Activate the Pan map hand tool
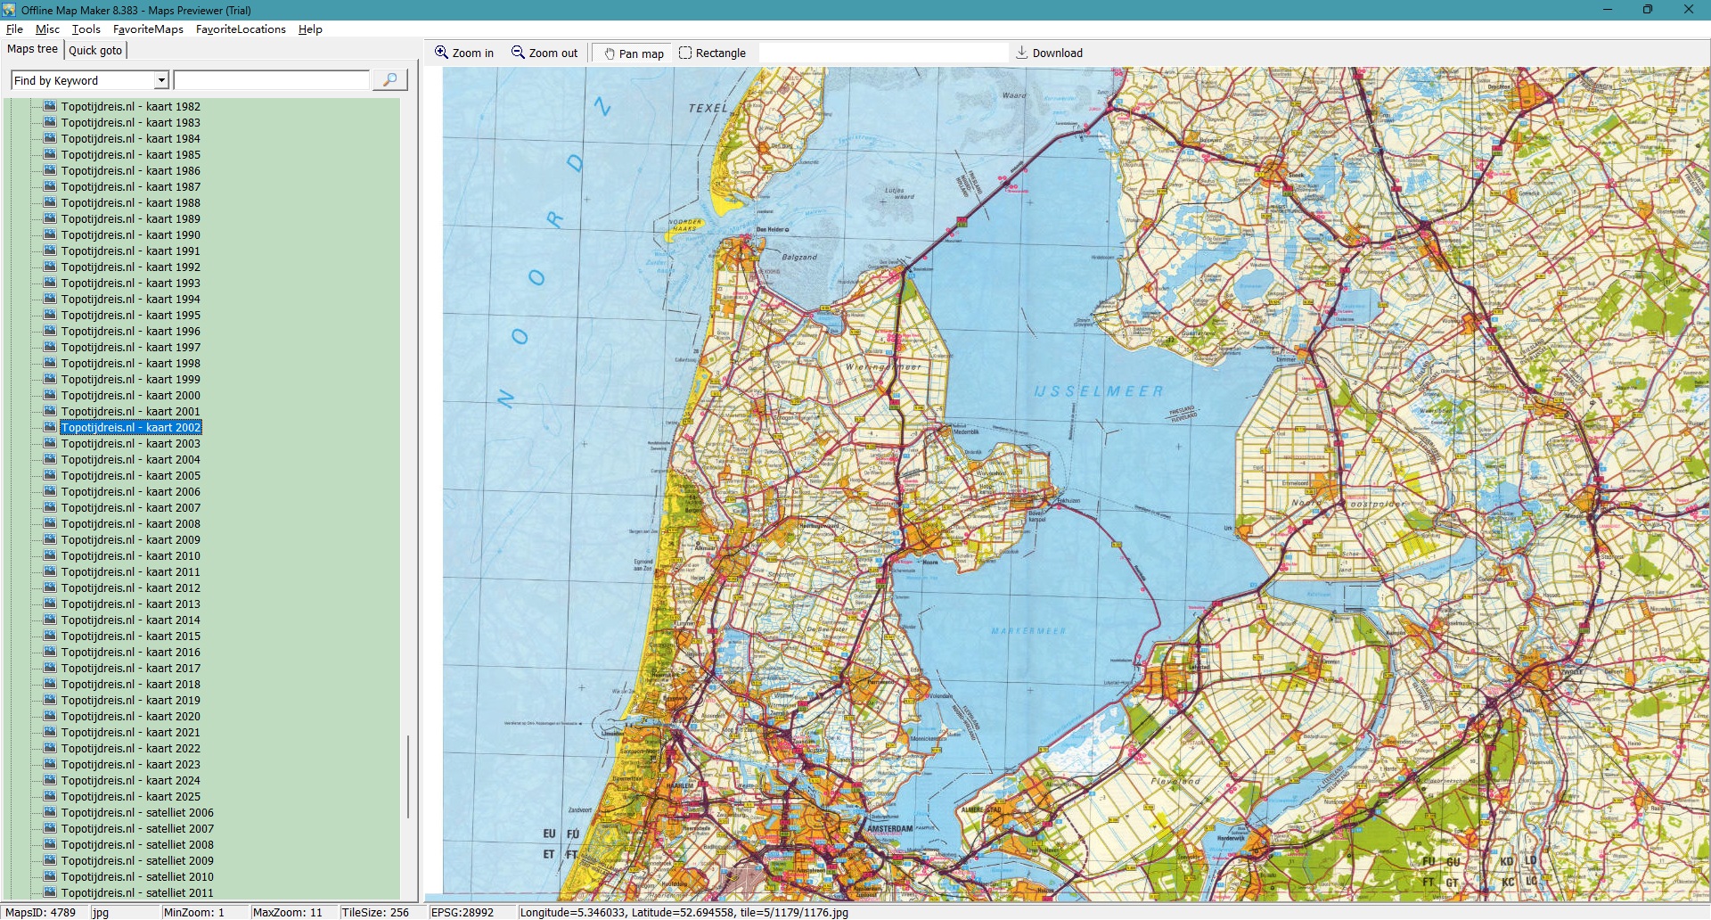This screenshot has height=920, width=1711. pos(610,53)
